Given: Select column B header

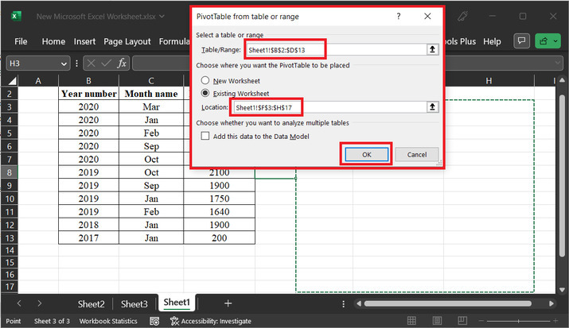Looking at the screenshot, I should [x=88, y=81].
